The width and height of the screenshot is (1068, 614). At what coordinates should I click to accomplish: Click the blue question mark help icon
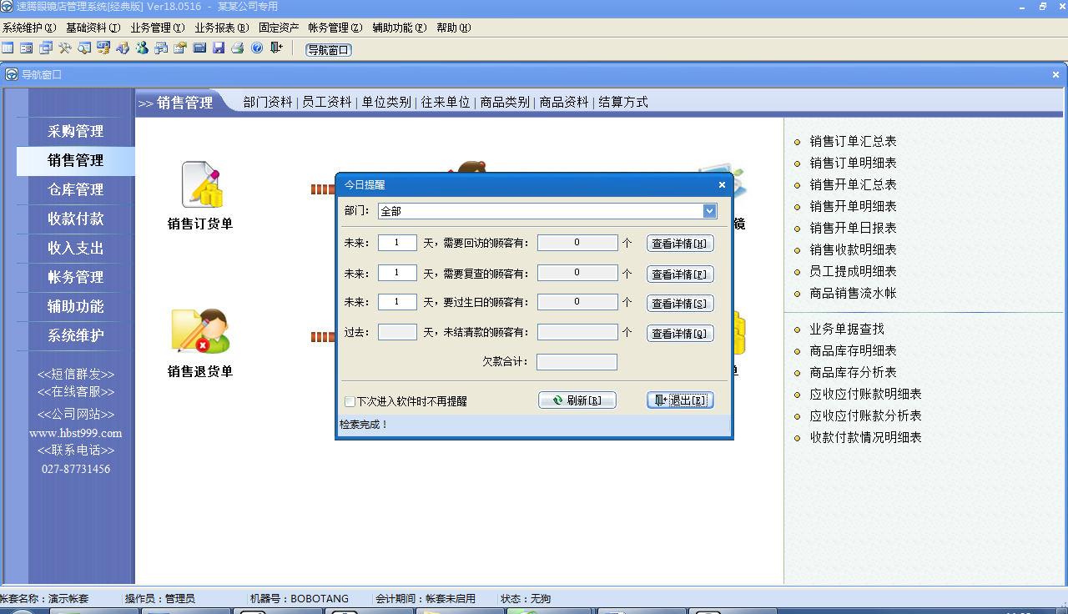click(257, 48)
